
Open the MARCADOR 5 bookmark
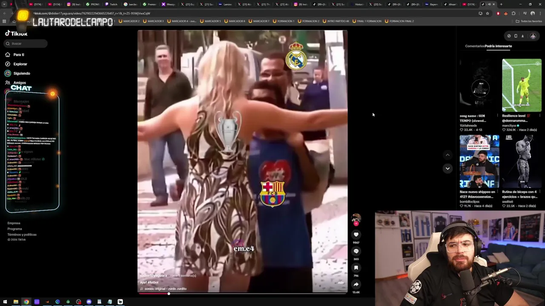[210, 21]
